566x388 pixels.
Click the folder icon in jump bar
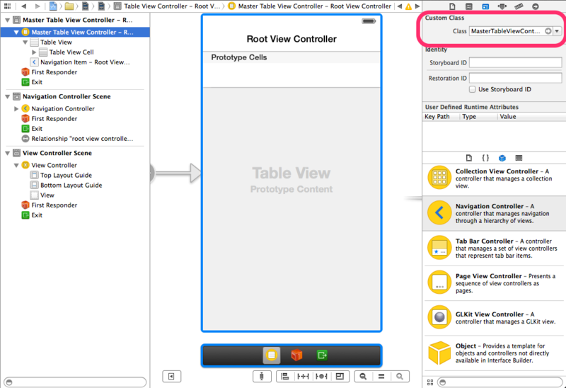69,6
